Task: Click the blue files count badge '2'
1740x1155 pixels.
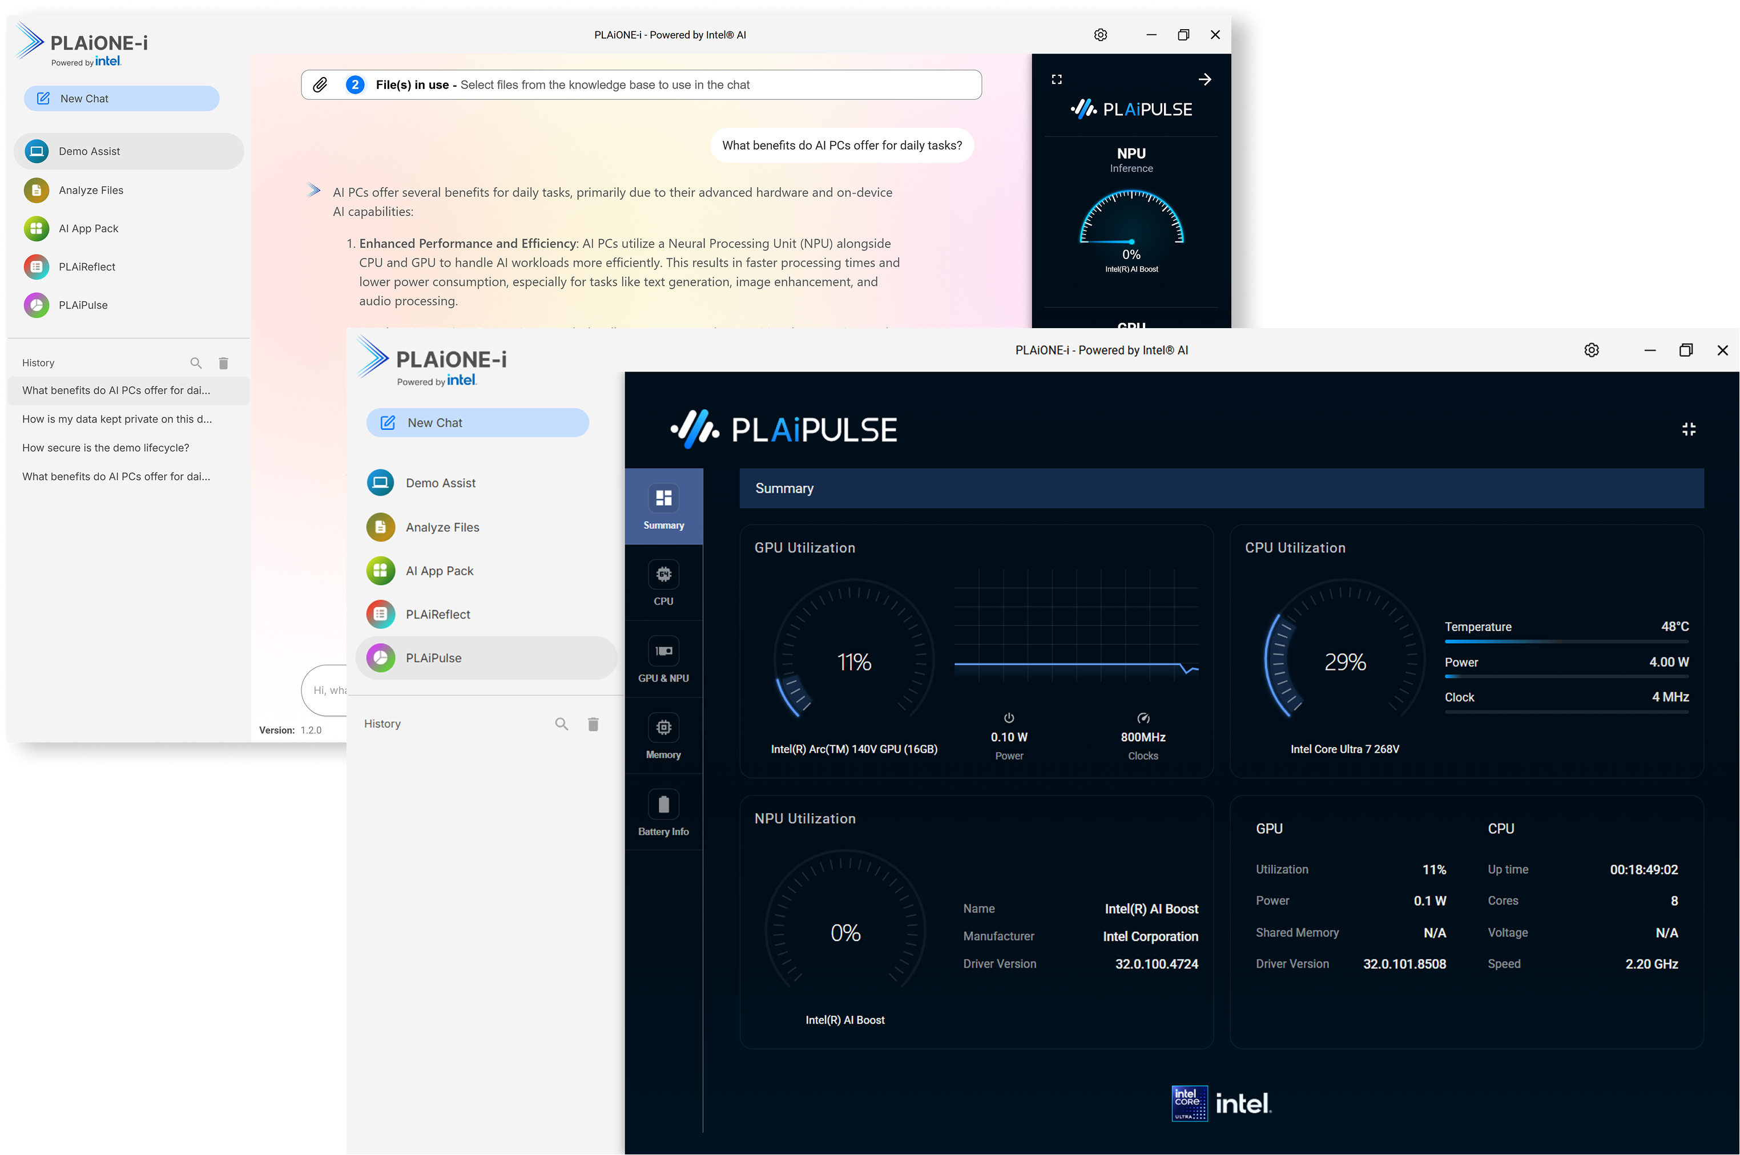Action: [355, 84]
